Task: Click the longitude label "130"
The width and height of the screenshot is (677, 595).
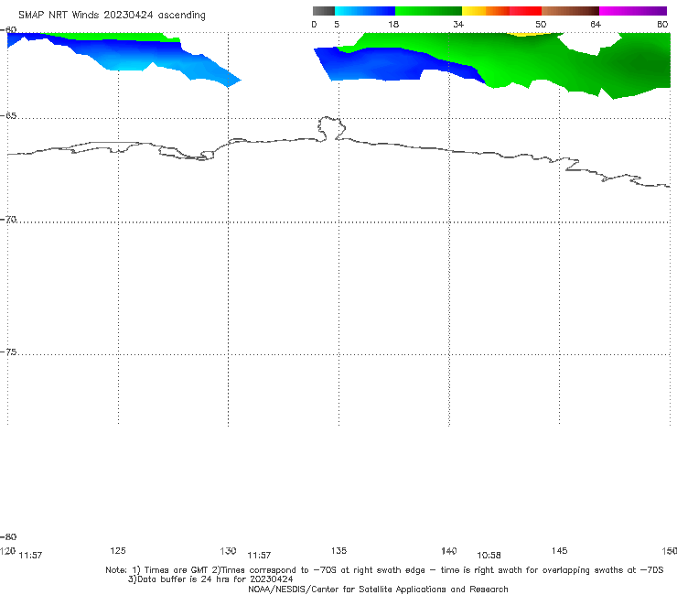Action: (228, 551)
